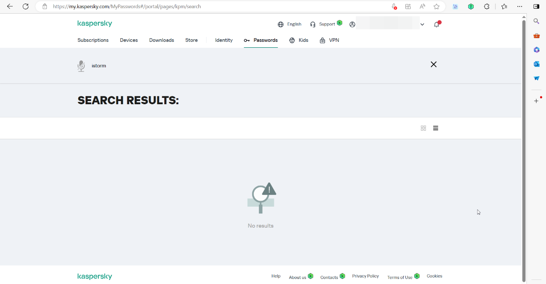The width and height of the screenshot is (546, 284).
Task: Open the footer Cookies link
Action: click(435, 276)
